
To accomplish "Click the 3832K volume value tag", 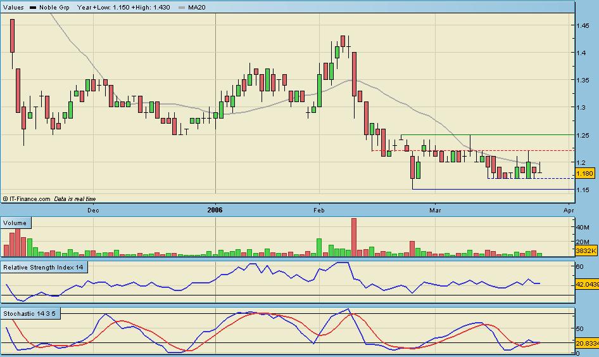I will [x=586, y=251].
